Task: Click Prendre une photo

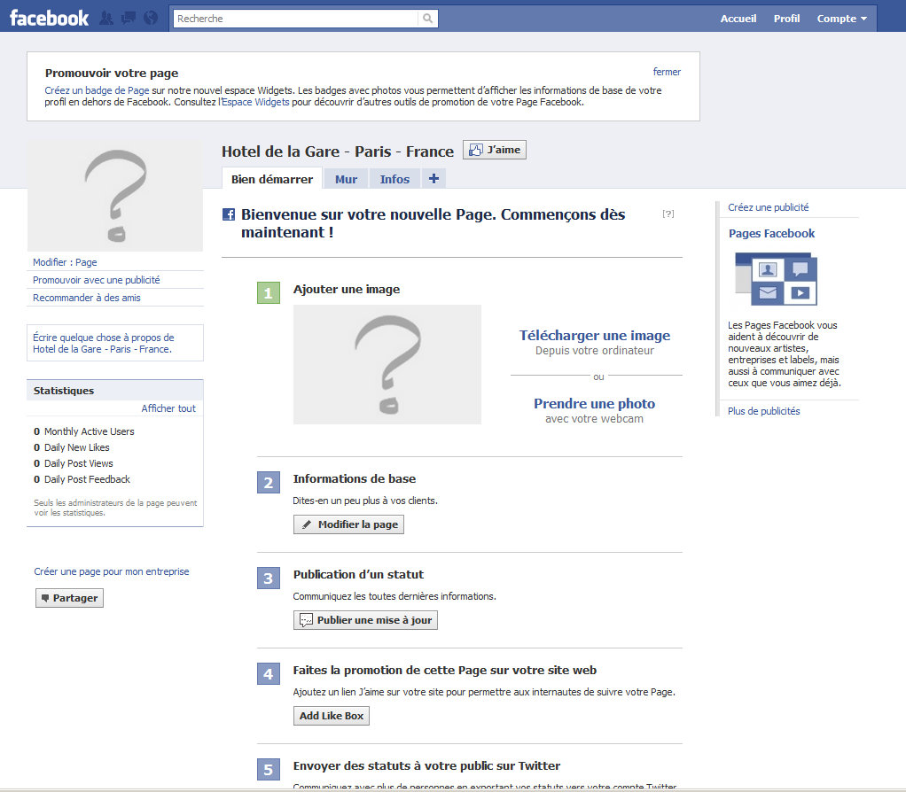Action: (x=595, y=403)
